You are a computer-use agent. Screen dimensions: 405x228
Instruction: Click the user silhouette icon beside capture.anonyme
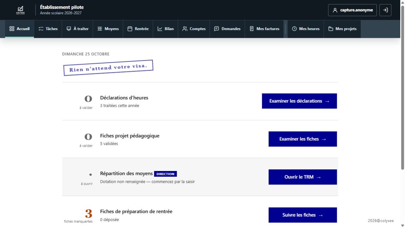tap(335, 10)
